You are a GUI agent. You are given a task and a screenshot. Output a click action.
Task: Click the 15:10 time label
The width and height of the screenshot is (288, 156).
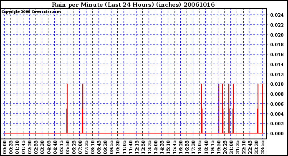click(x=168, y=147)
